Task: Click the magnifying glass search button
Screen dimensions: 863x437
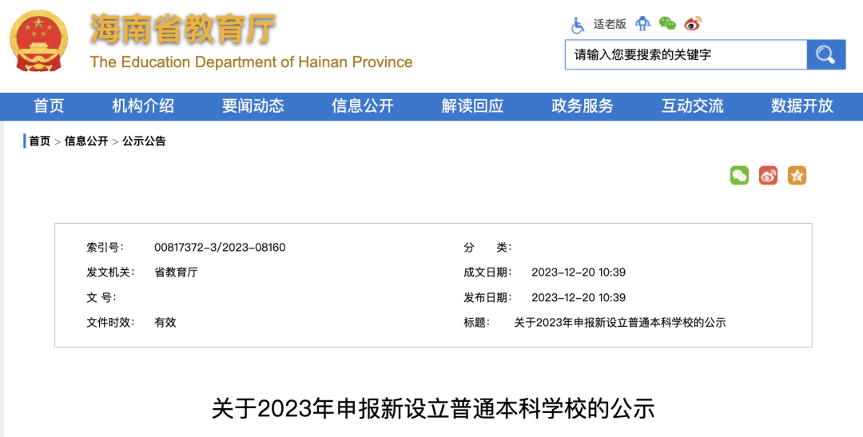Action: pos(825,55)
